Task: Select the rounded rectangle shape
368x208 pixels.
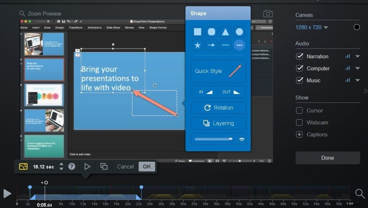Action: pos(212,32)
